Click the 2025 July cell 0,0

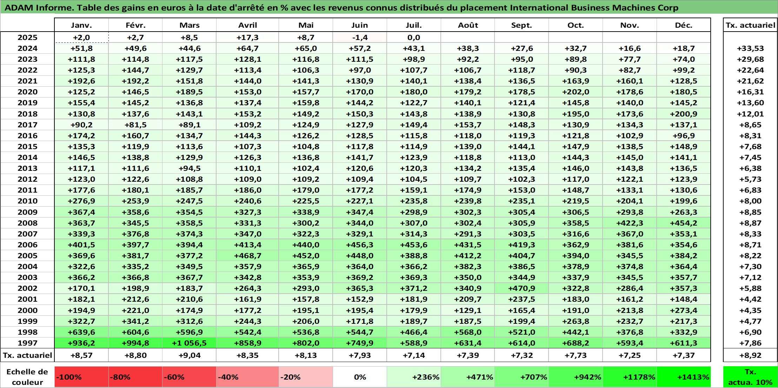(x=414, y=38)
